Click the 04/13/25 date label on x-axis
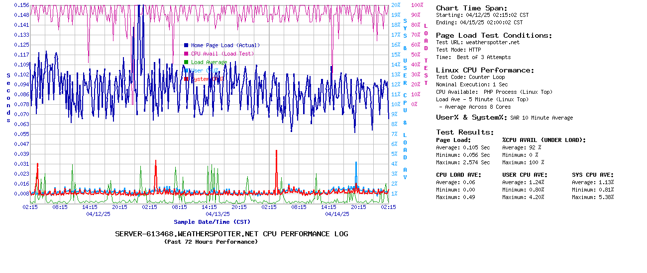The image size is (647, 273). (218, 214)
